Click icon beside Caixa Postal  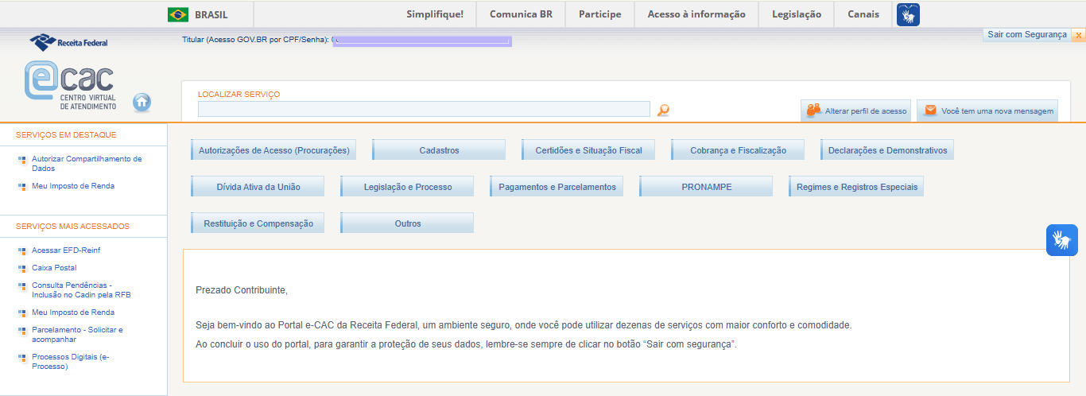(x=22, y=269)
